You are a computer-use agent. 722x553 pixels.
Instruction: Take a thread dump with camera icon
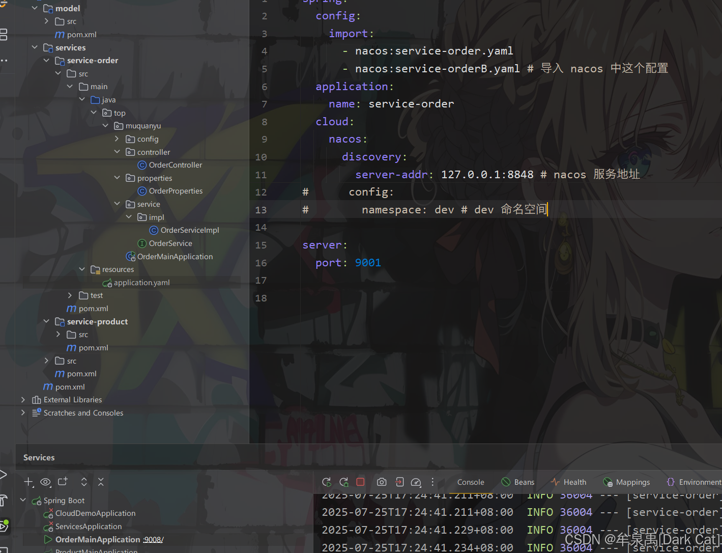click(382, 482)
